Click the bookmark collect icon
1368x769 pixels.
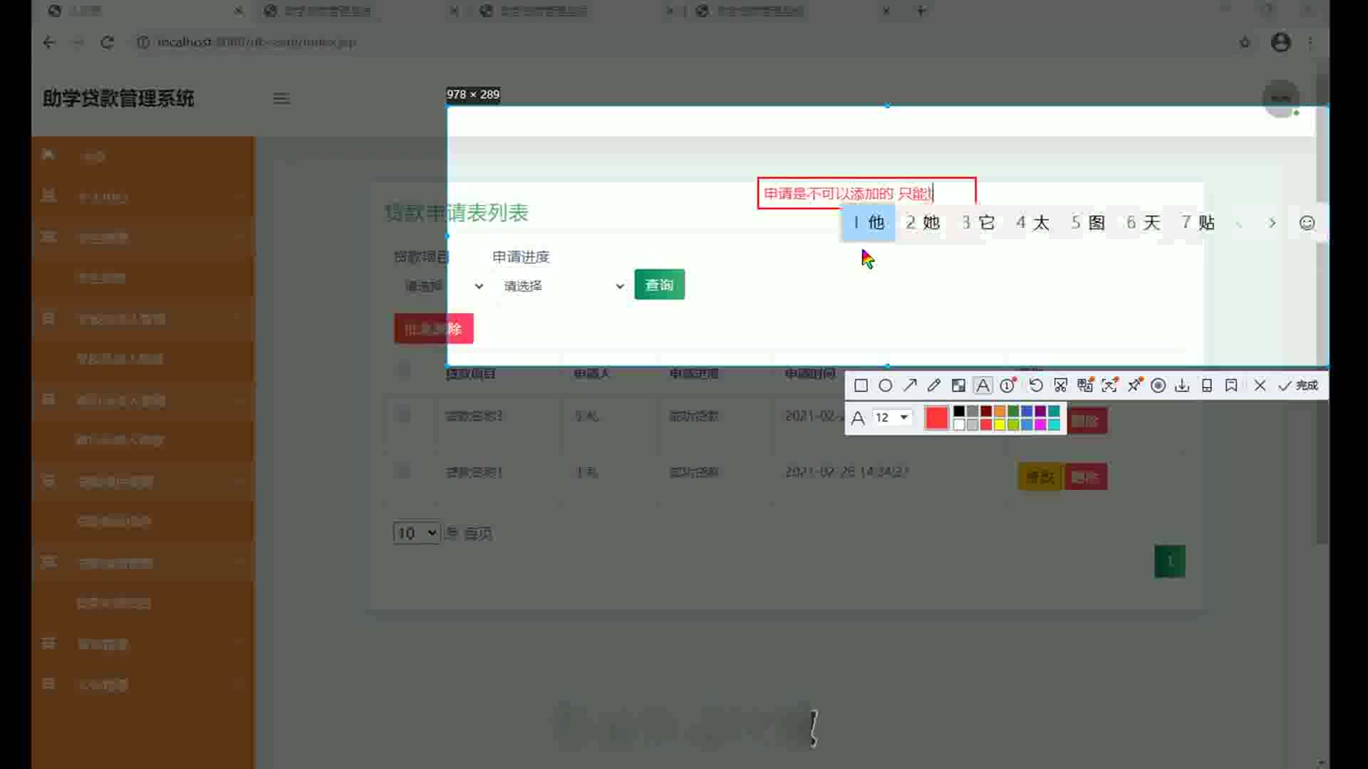click(x=1231, y=385)
